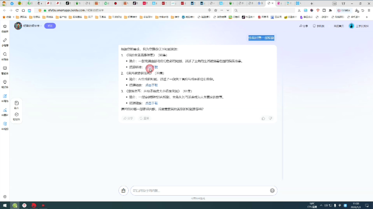Select the 智能体 icon in the left sidebar
Screen dimensions: 373x209
(5, 67)
